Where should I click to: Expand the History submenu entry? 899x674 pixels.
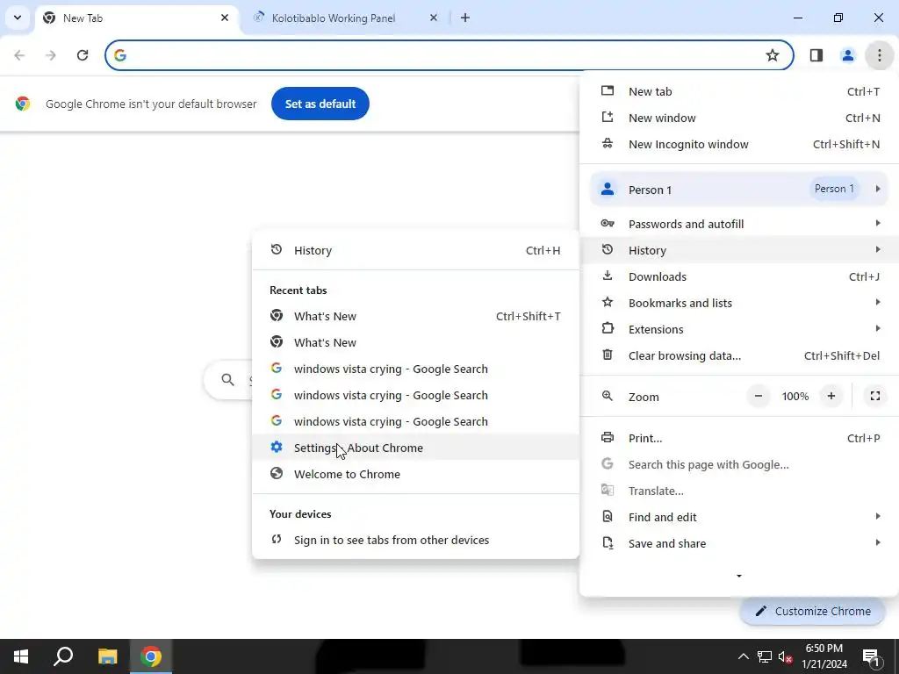click(x=739, y=250)
